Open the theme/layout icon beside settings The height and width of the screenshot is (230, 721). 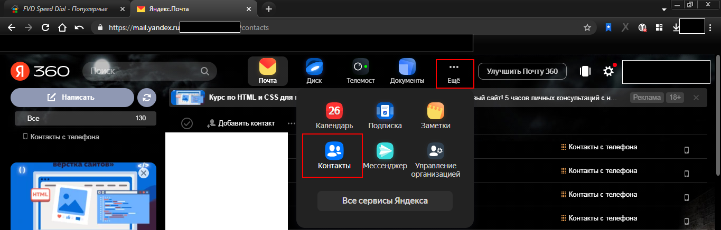(x=585, y=71)
